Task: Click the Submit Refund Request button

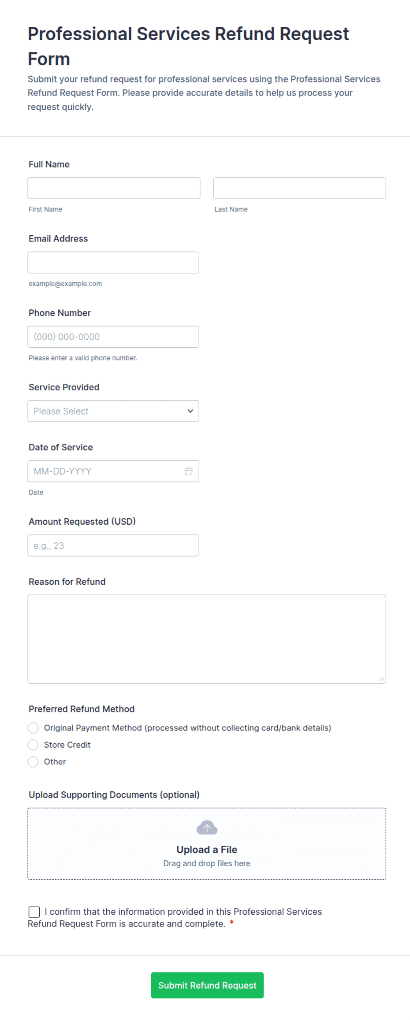Action: [x=207, y=985]
